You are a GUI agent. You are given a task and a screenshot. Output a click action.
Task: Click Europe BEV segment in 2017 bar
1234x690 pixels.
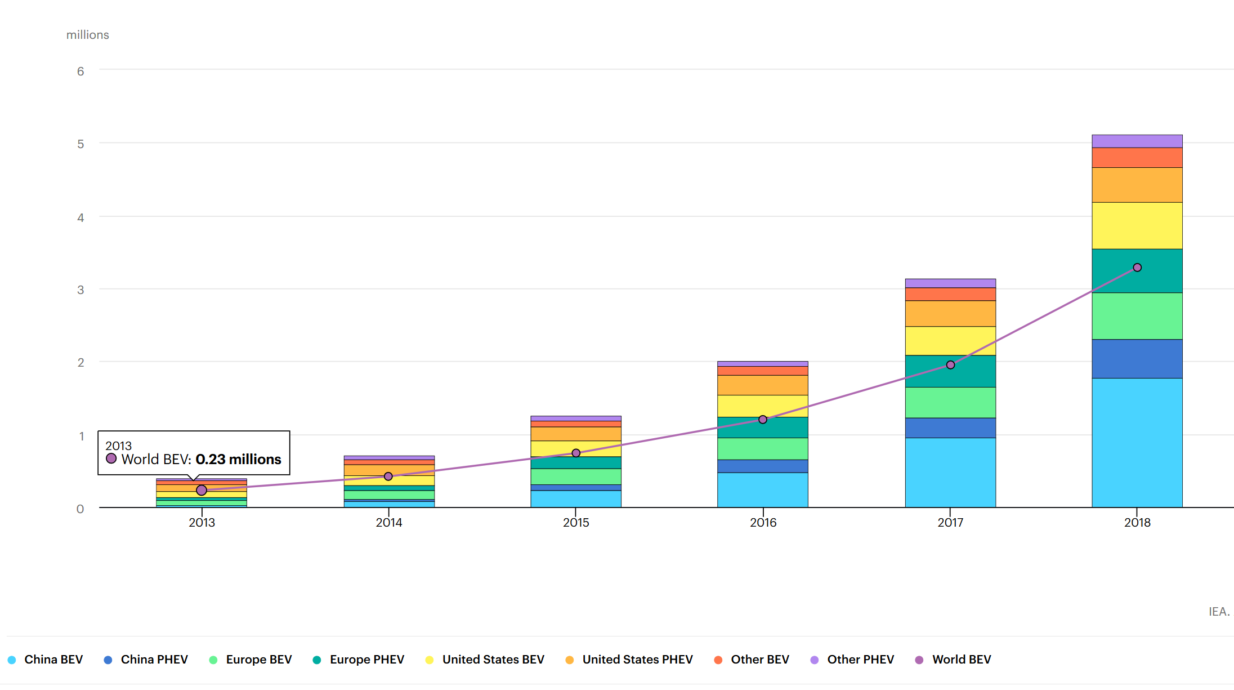pyautogui.click(x=950, y=402)
